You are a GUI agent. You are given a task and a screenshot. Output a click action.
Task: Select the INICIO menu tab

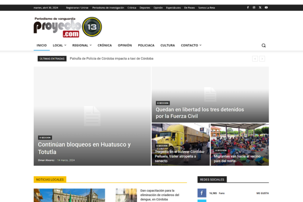point(42,45)
